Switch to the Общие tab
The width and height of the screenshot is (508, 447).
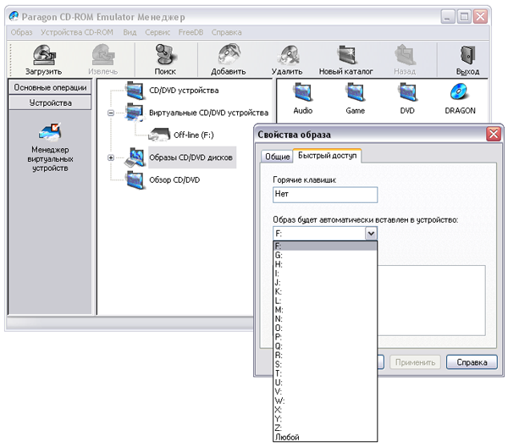[278, 157]
